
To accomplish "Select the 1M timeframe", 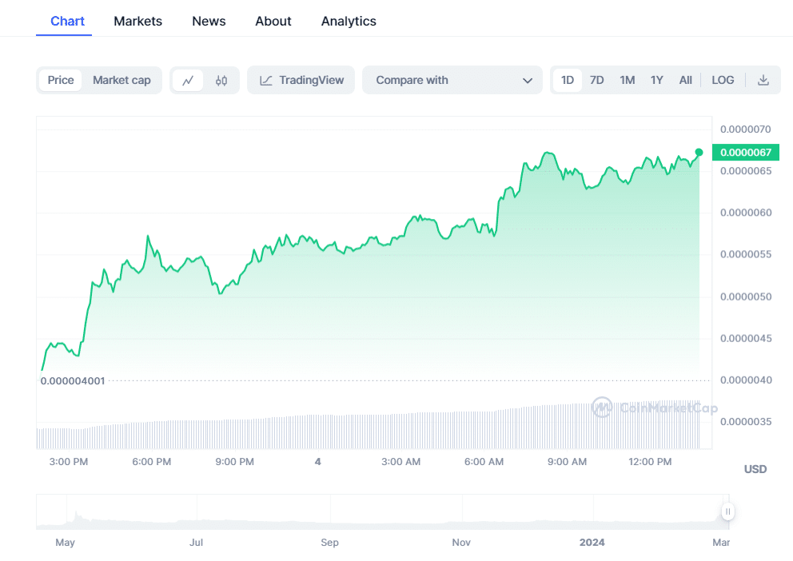I will coord(627,80).
